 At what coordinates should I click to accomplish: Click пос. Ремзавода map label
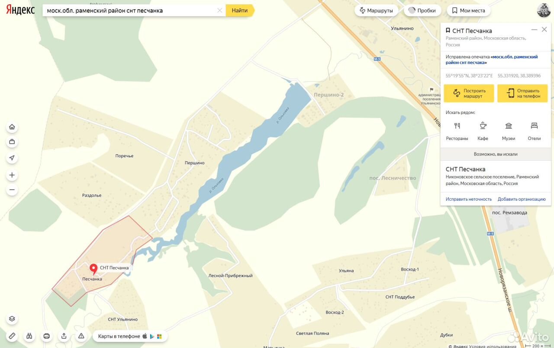(x=510, y=212)
